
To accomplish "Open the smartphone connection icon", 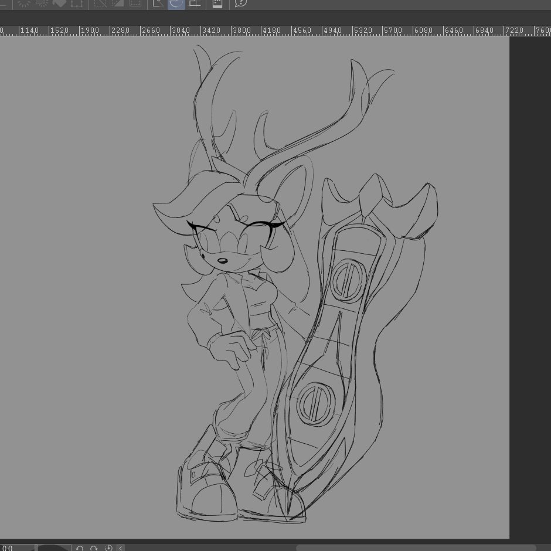I will click(217, 4).
